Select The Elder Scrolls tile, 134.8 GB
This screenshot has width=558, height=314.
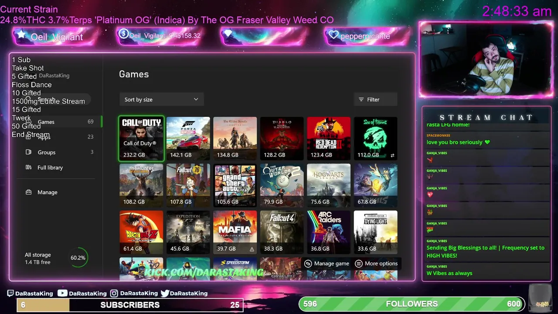click(235, 138)
